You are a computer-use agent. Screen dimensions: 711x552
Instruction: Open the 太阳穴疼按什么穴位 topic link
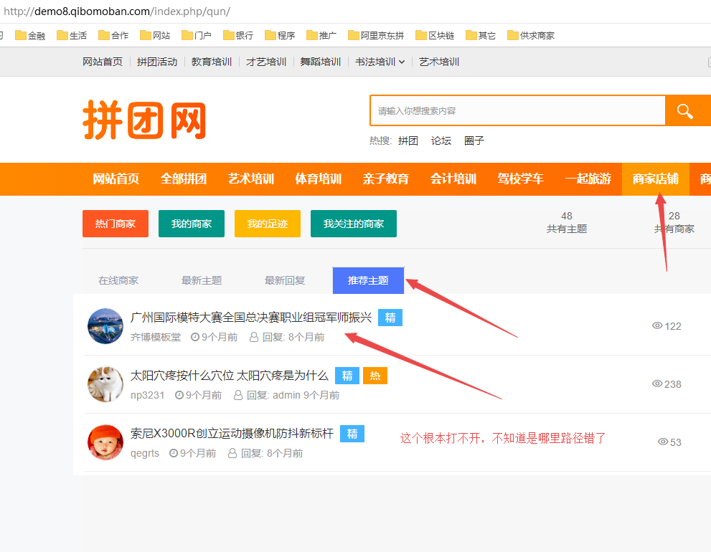click(229, 375)
